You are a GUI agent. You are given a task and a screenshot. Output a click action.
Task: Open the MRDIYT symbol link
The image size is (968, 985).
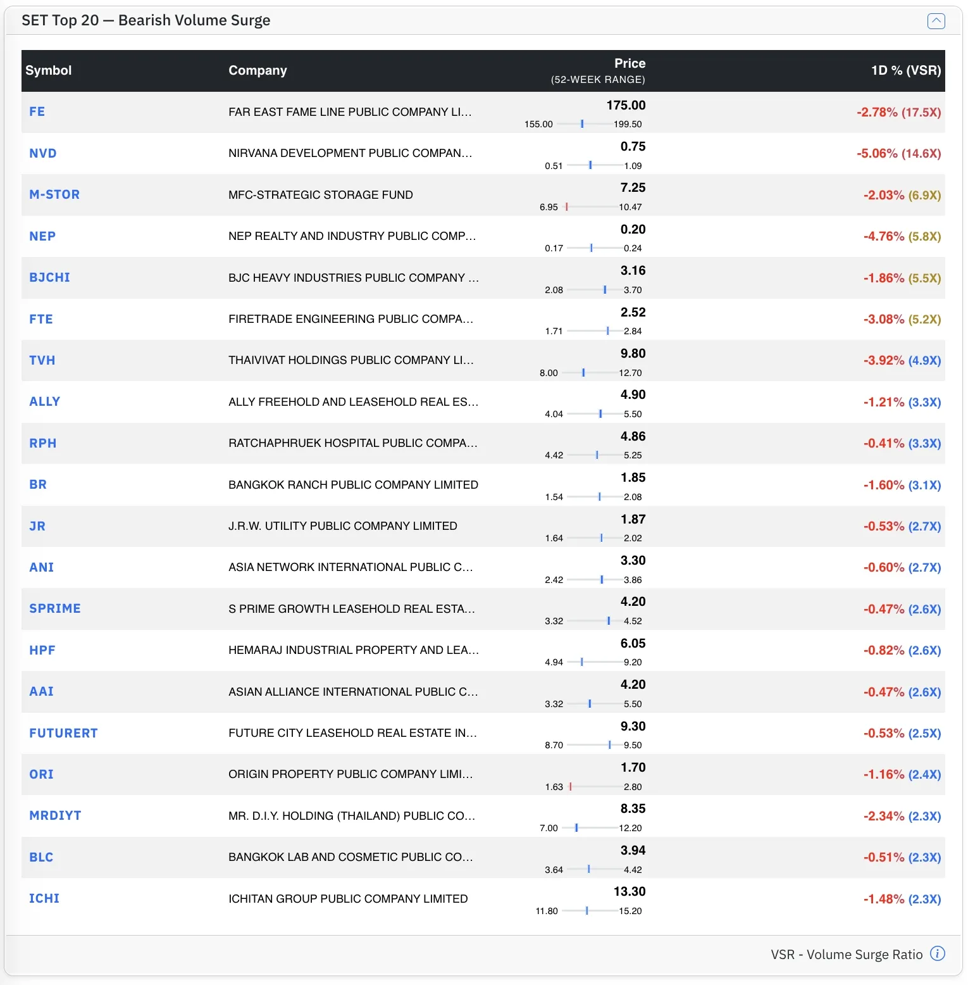[x=55, y=815]
